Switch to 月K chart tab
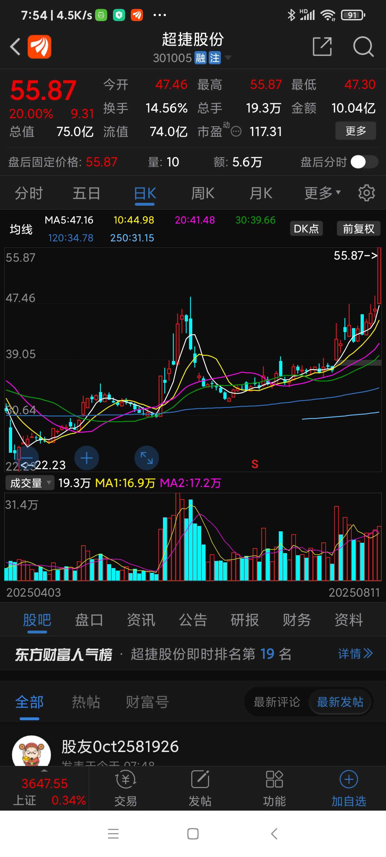This screenshot has width=386, height=857. tap(261, 193)
